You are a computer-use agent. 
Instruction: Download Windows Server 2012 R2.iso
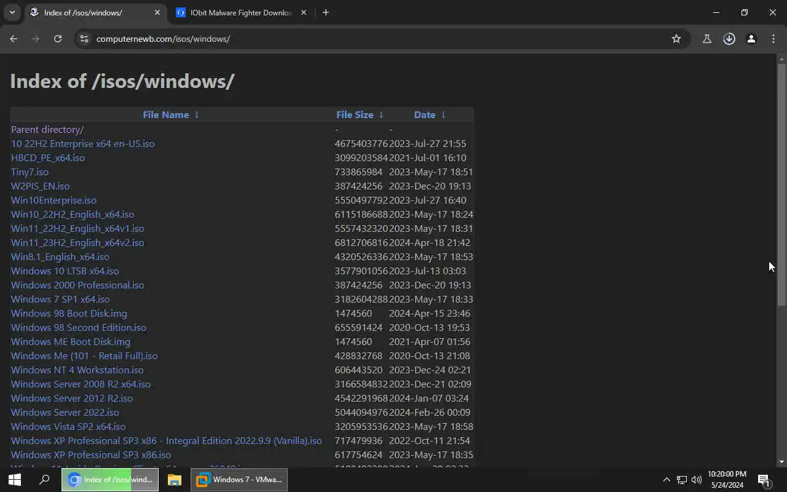[72, 398]
